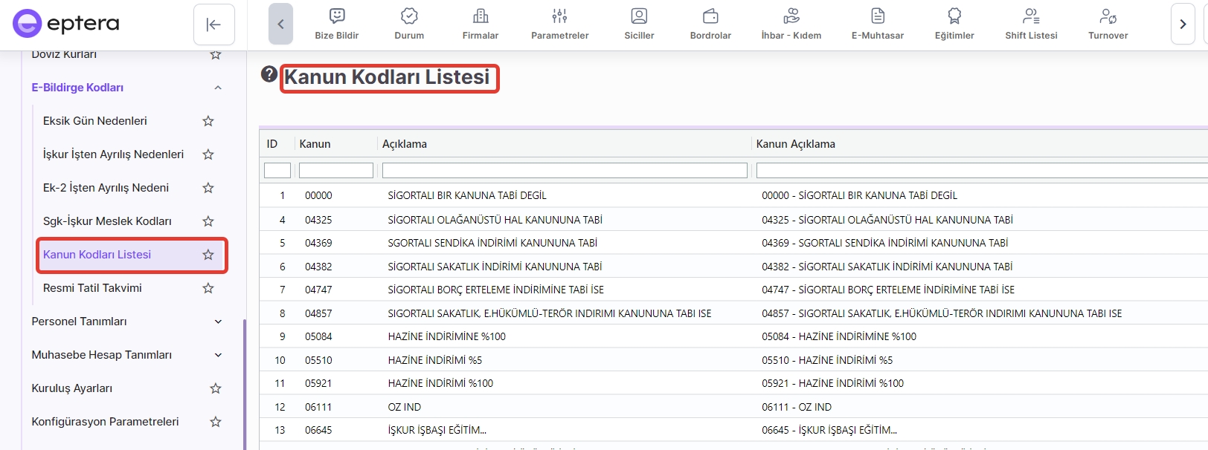Open the Bize Bildir feedback icon
The image size is (1208, 450).
point(337,16)
